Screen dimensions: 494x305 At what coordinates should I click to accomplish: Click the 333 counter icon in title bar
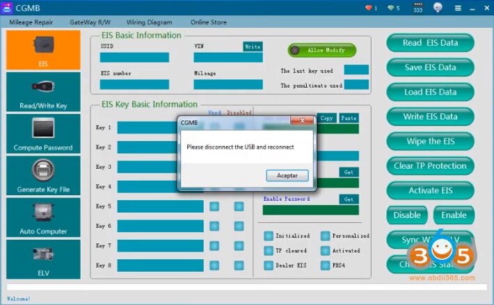[x=417, y=8]
